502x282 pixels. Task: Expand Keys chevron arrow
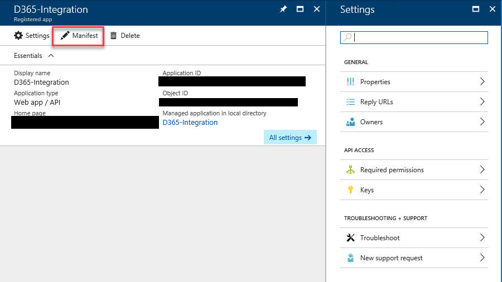click(482, 189)
